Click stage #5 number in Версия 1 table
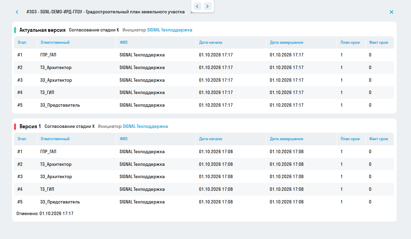411x239 pixels. point(20,202)
